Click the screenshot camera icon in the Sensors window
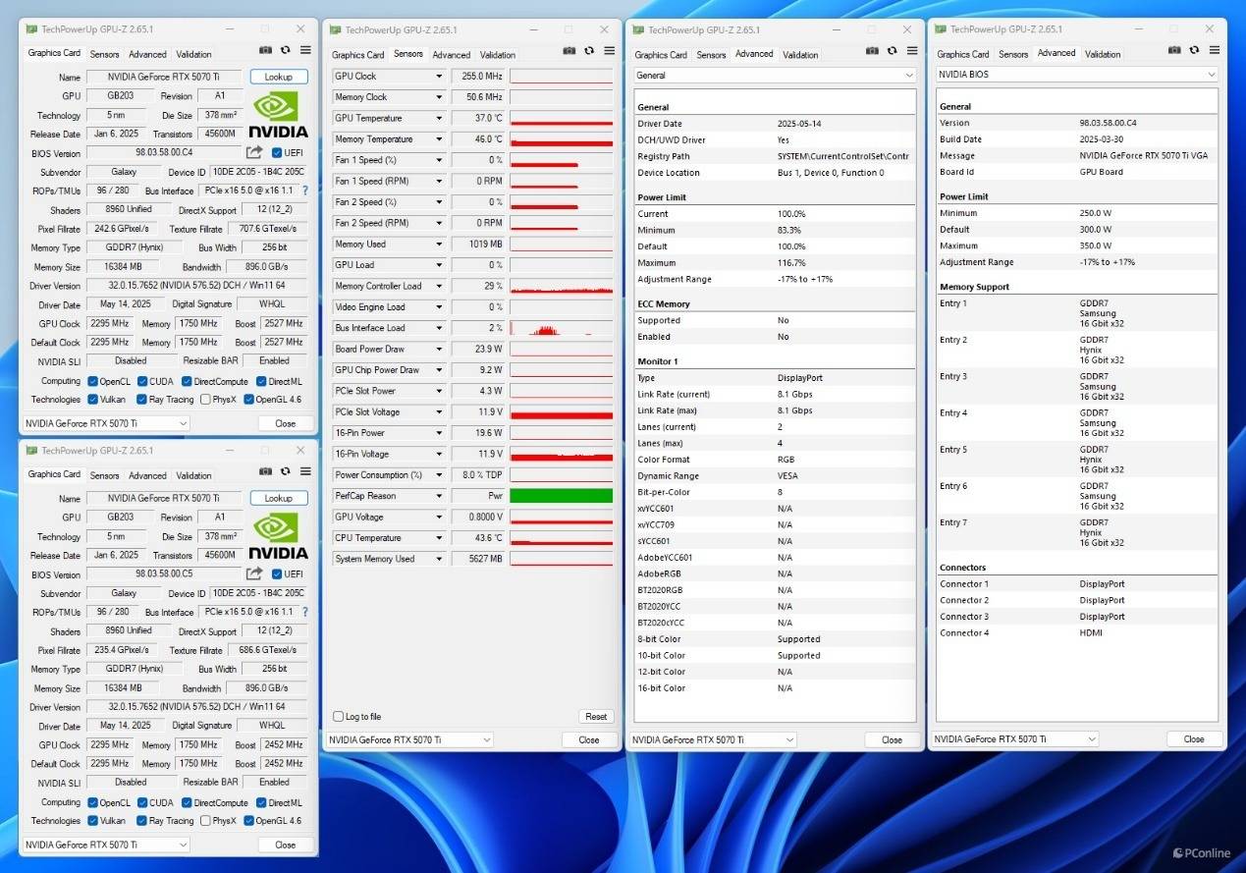The width and height of the screenshot is (1246, 873). [x=569, y=51]
